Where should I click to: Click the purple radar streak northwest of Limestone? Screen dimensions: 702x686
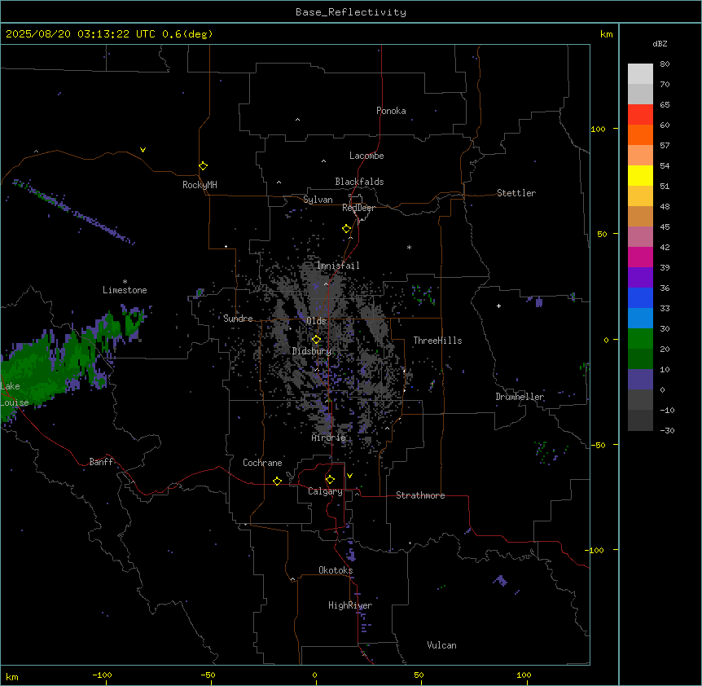click(x=74, y=212)
